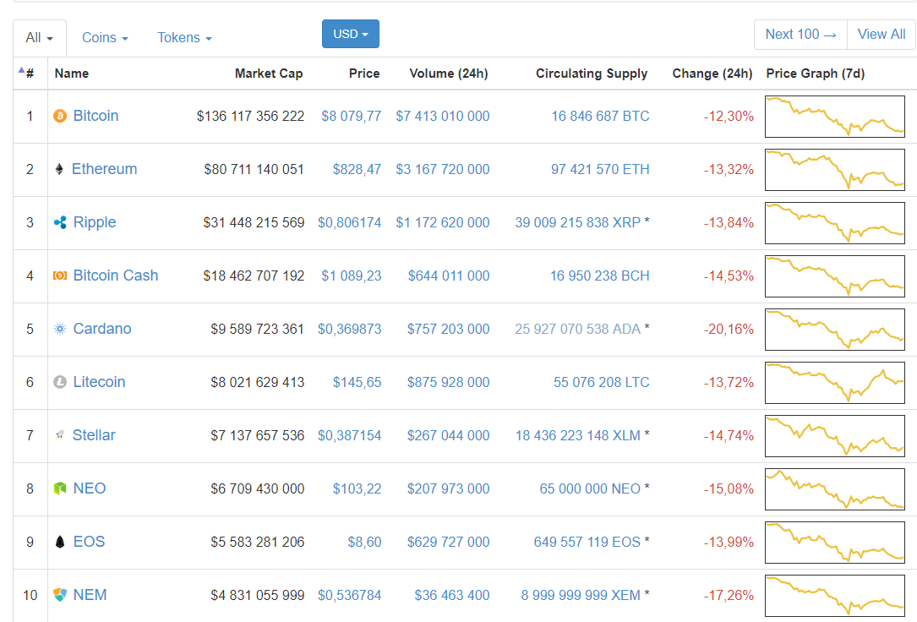Click the Ripple logo icon
Viewport: 917px width, 622px height.
pos(60,222)
